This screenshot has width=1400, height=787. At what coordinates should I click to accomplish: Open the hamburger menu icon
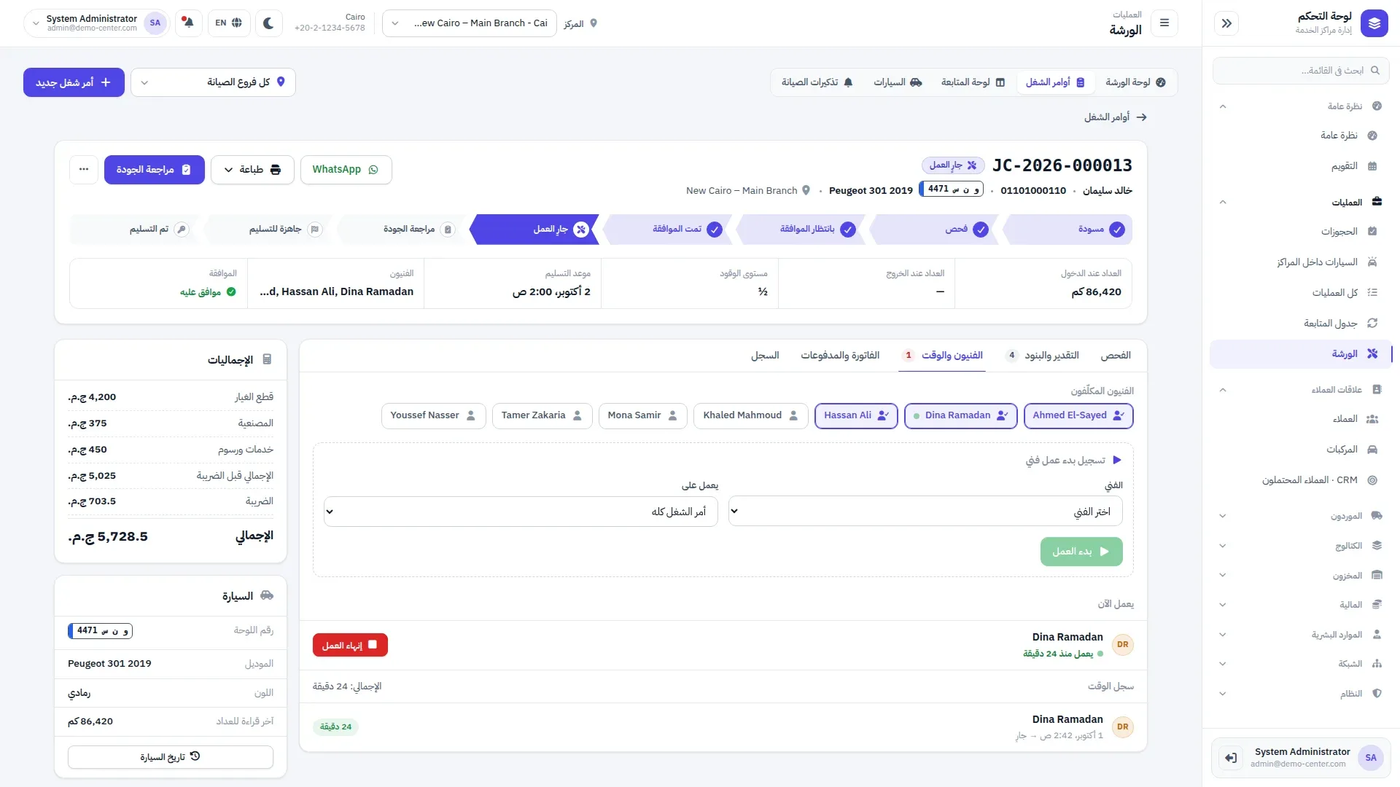click(x=1164, y=23)
